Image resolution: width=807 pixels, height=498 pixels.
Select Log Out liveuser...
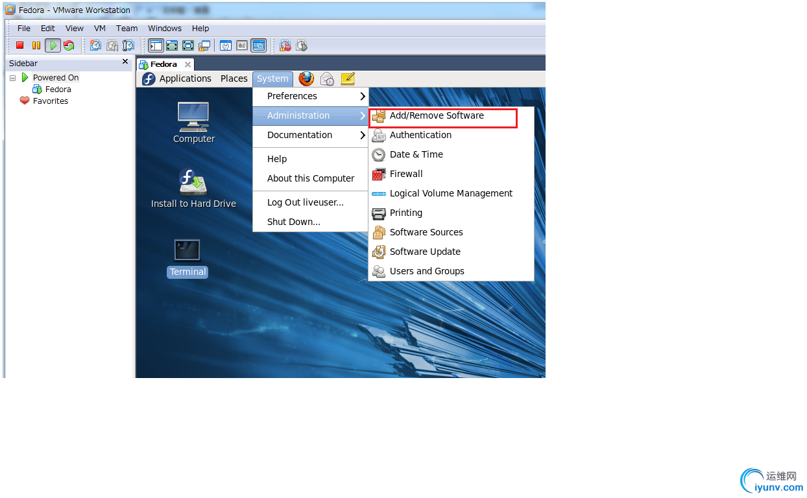click(311, 202)
